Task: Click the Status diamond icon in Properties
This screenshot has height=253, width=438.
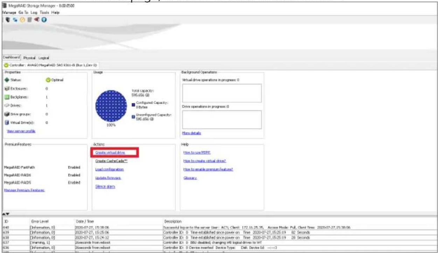Action: click(7, 80)
